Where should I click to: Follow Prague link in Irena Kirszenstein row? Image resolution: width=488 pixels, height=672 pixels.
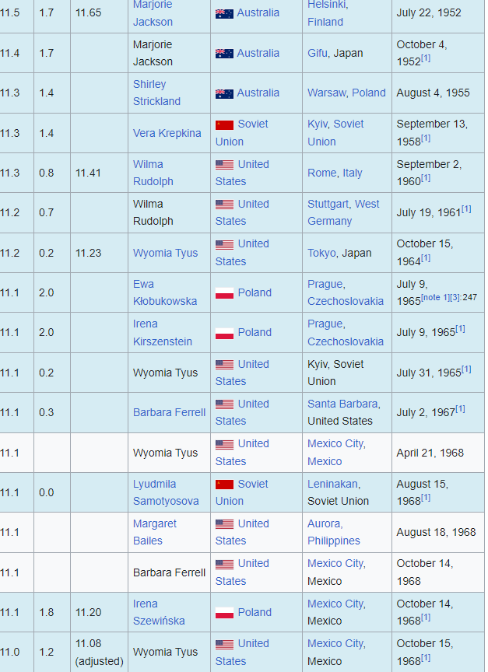pos(326,324)
